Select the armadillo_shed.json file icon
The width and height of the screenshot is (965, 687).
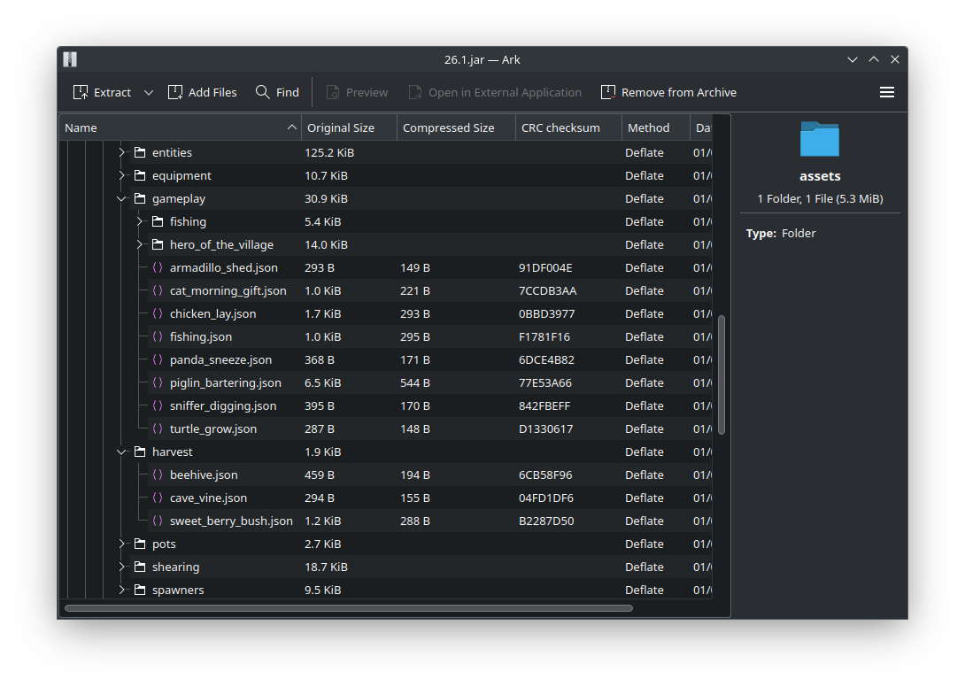click(158, 268)
